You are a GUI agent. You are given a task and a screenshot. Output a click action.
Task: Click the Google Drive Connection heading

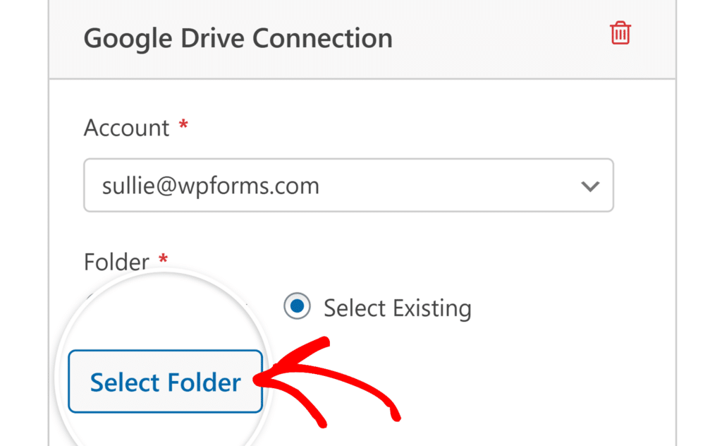click(238, 38)
